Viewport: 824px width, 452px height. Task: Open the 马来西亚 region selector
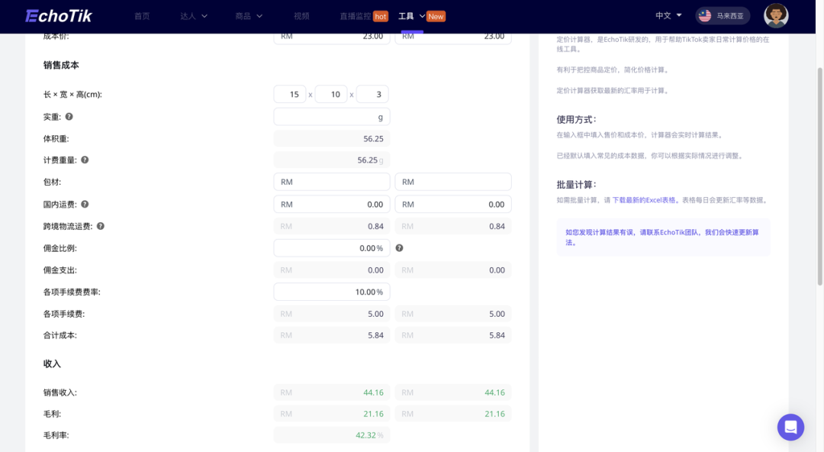[x=723, y=16]
